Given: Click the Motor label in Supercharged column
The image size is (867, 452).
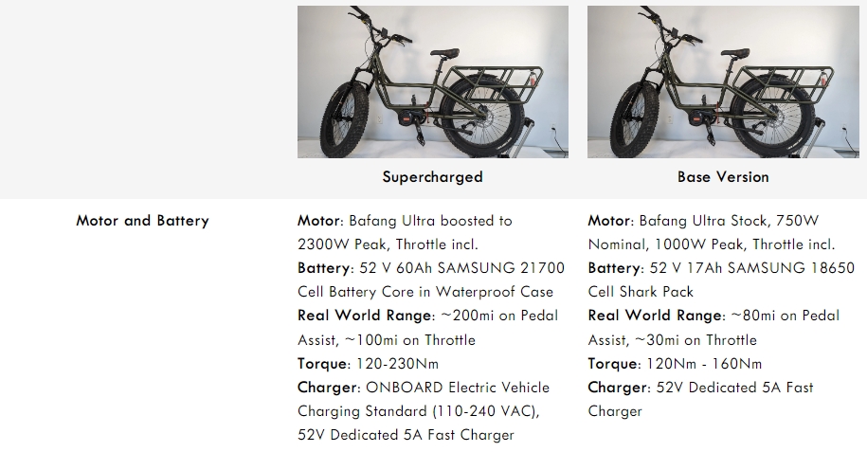Looking at the screenshot, I should 318,221.
